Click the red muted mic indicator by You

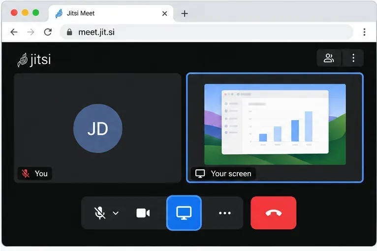(26, 173)
